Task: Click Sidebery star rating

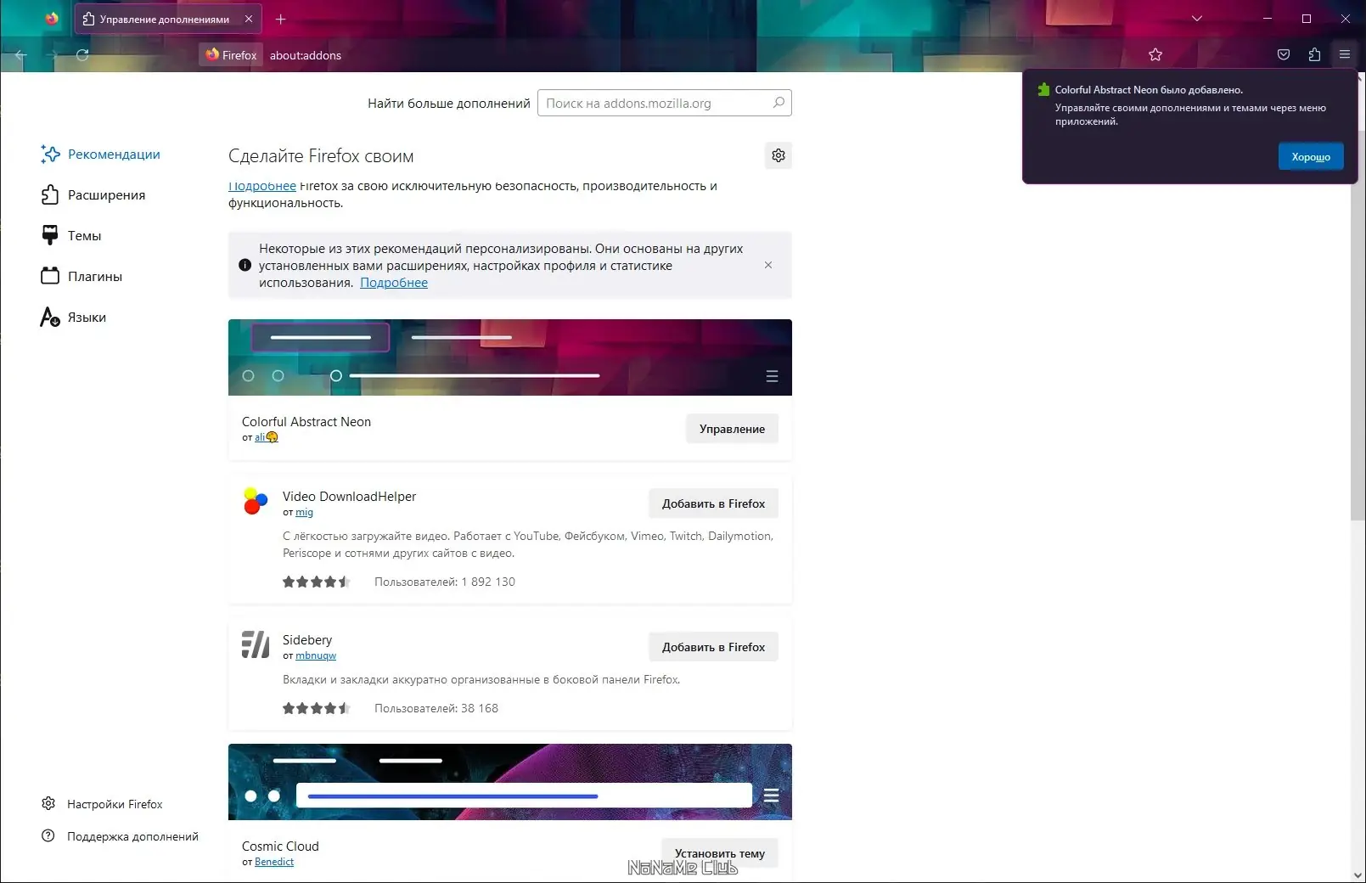Action: 316,708
